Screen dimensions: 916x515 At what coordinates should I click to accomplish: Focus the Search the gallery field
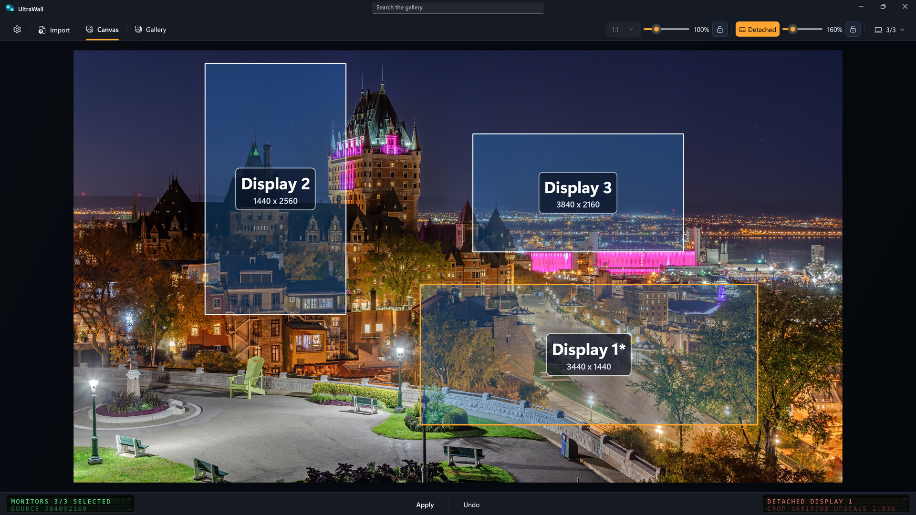[x=458, y=8]
